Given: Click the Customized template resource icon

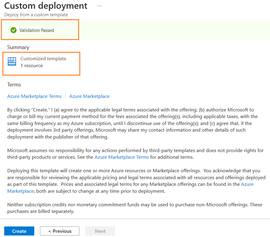Looking at the screenshot, I should click(12, 61).
